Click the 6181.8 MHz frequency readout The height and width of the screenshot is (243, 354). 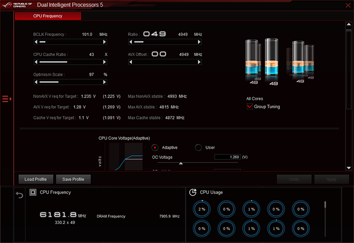(63, 215)
